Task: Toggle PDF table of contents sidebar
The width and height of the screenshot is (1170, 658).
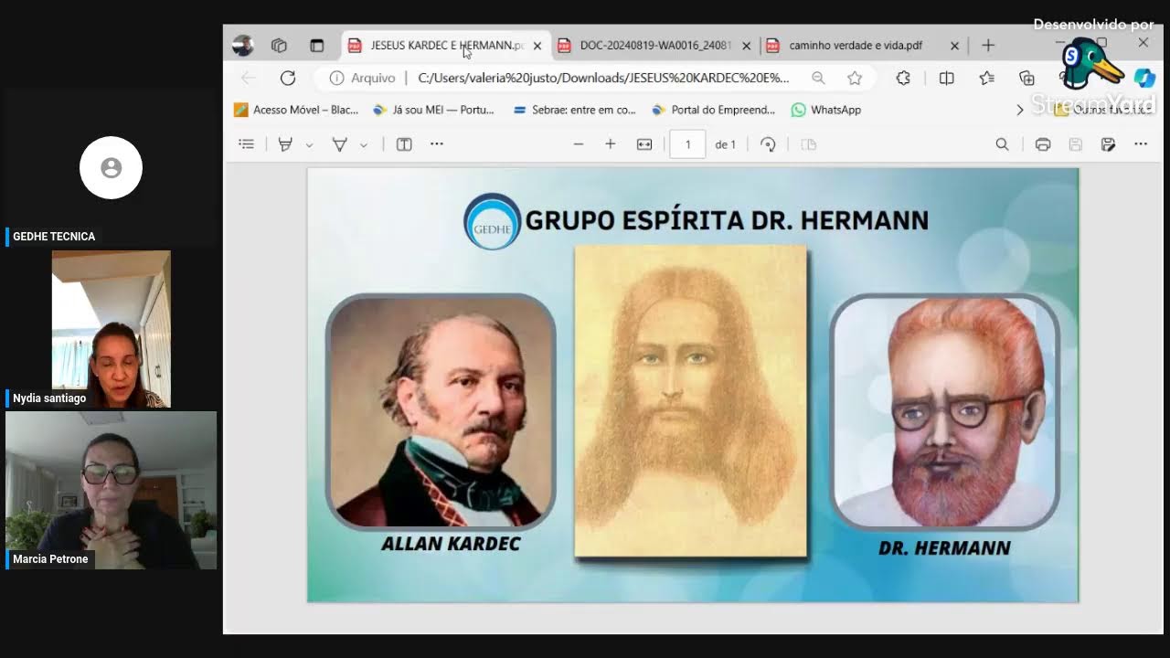Action: tap(246, 144)
